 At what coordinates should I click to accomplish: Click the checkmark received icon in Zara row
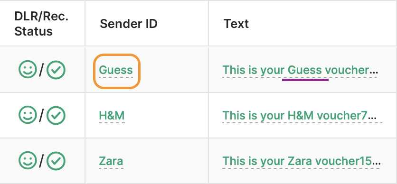pyautogui.click(x=56, y=161)
